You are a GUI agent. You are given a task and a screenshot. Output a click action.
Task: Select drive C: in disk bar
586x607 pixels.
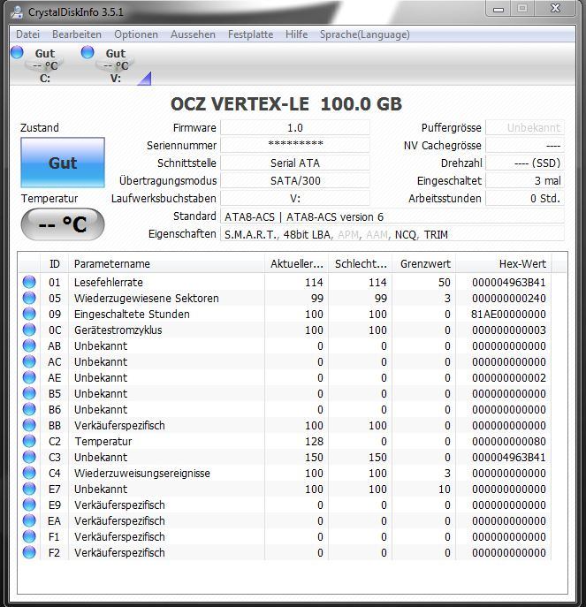pyautogui.click(x=44, y=65)
